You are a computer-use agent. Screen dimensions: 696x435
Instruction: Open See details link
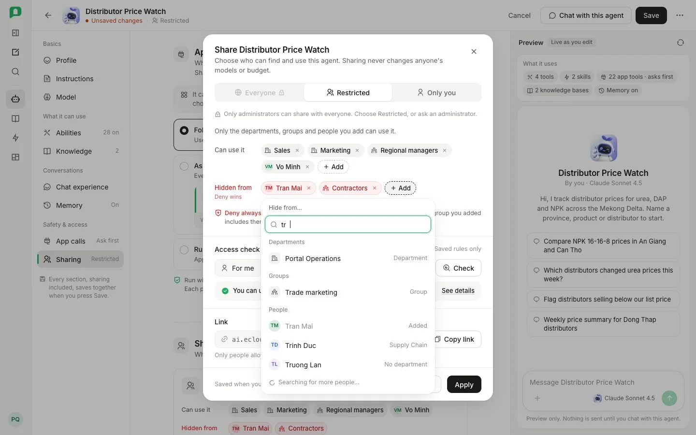point(458,290)
